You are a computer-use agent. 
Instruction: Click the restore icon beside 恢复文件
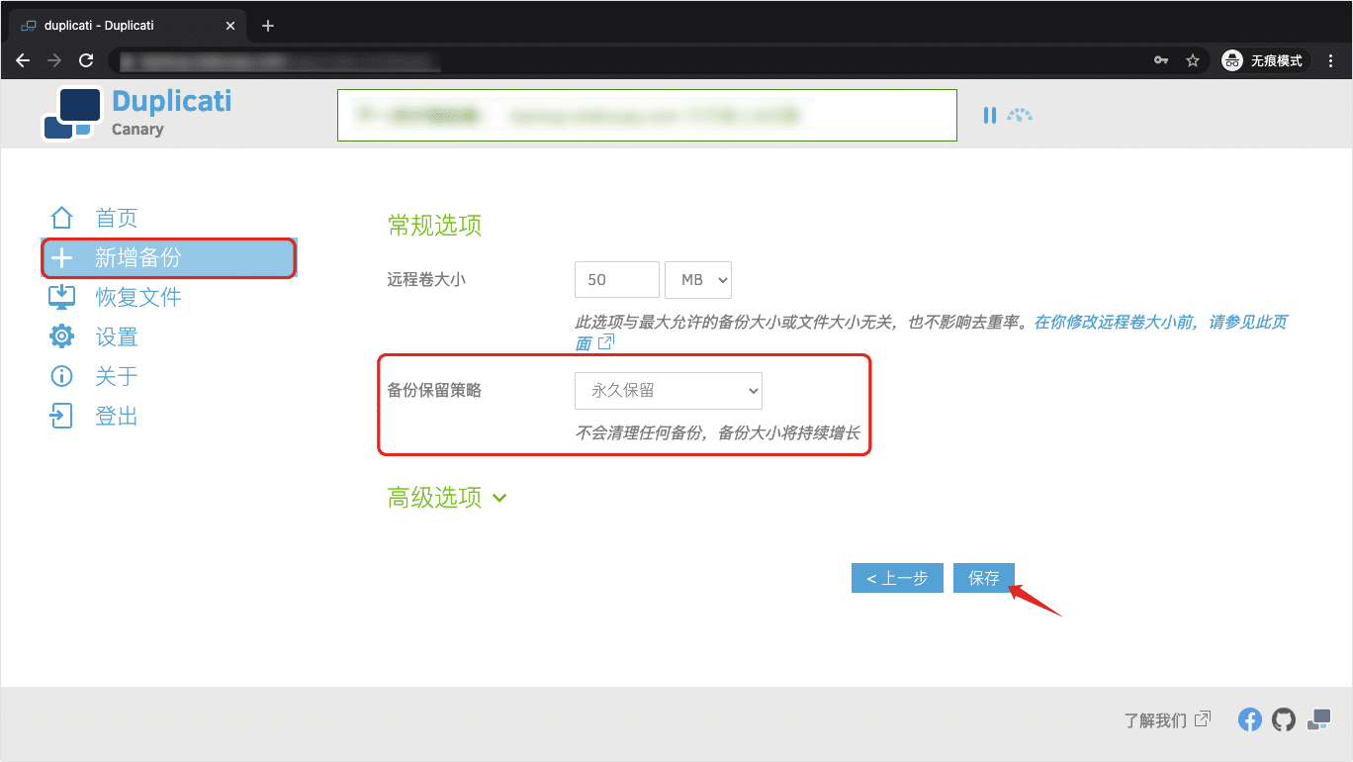pyautogui.click(x=62, y=297)
